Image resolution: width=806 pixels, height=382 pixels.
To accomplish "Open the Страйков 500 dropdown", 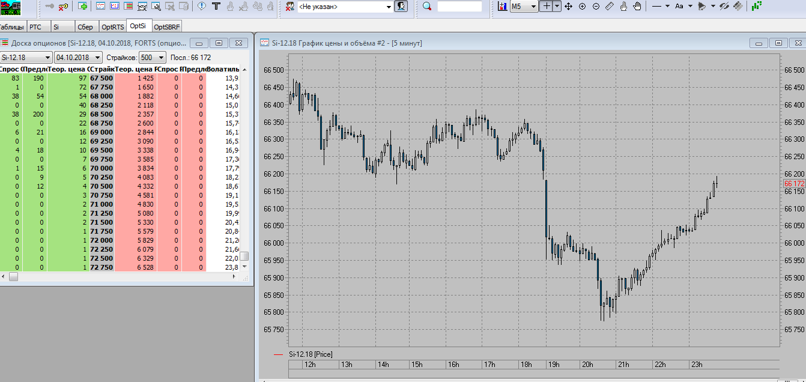I will click(x=152, y=57).
